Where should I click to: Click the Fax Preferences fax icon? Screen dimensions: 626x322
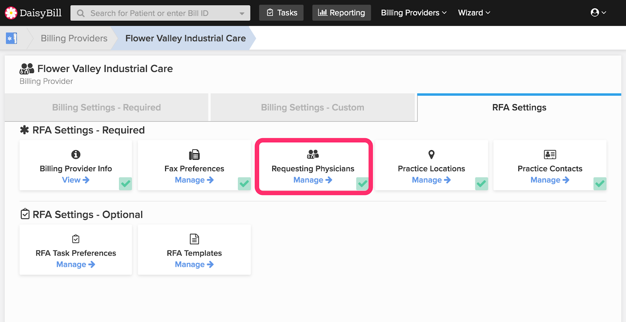tap(194, 155)
